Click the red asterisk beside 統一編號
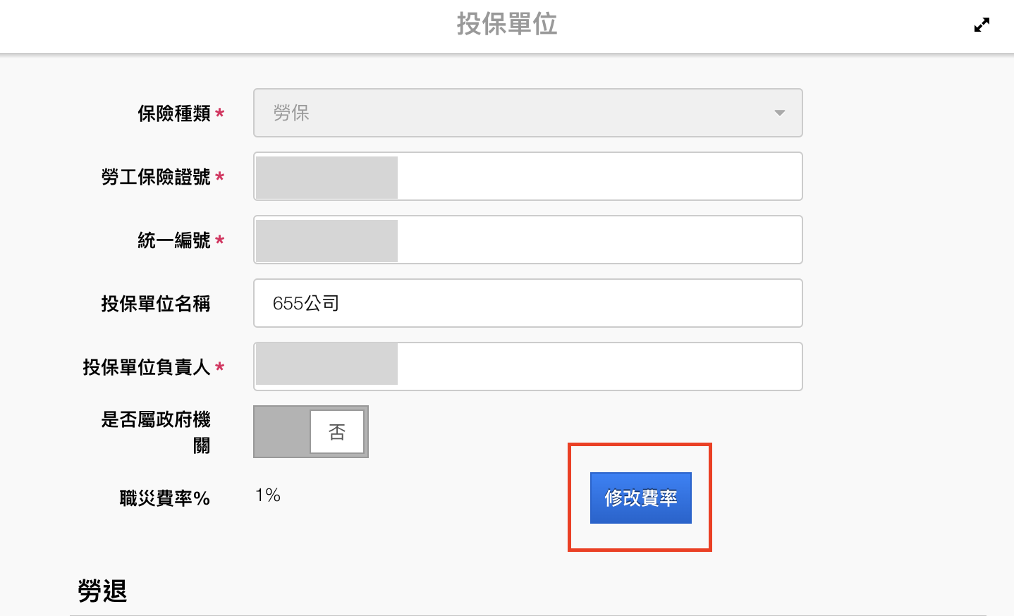This screenshot has width=1014, height=616. click(x=220, y=240)
